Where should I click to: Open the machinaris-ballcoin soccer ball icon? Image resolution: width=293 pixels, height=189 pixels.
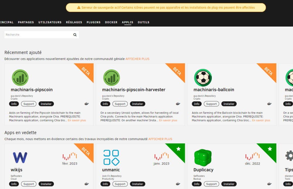203,78
